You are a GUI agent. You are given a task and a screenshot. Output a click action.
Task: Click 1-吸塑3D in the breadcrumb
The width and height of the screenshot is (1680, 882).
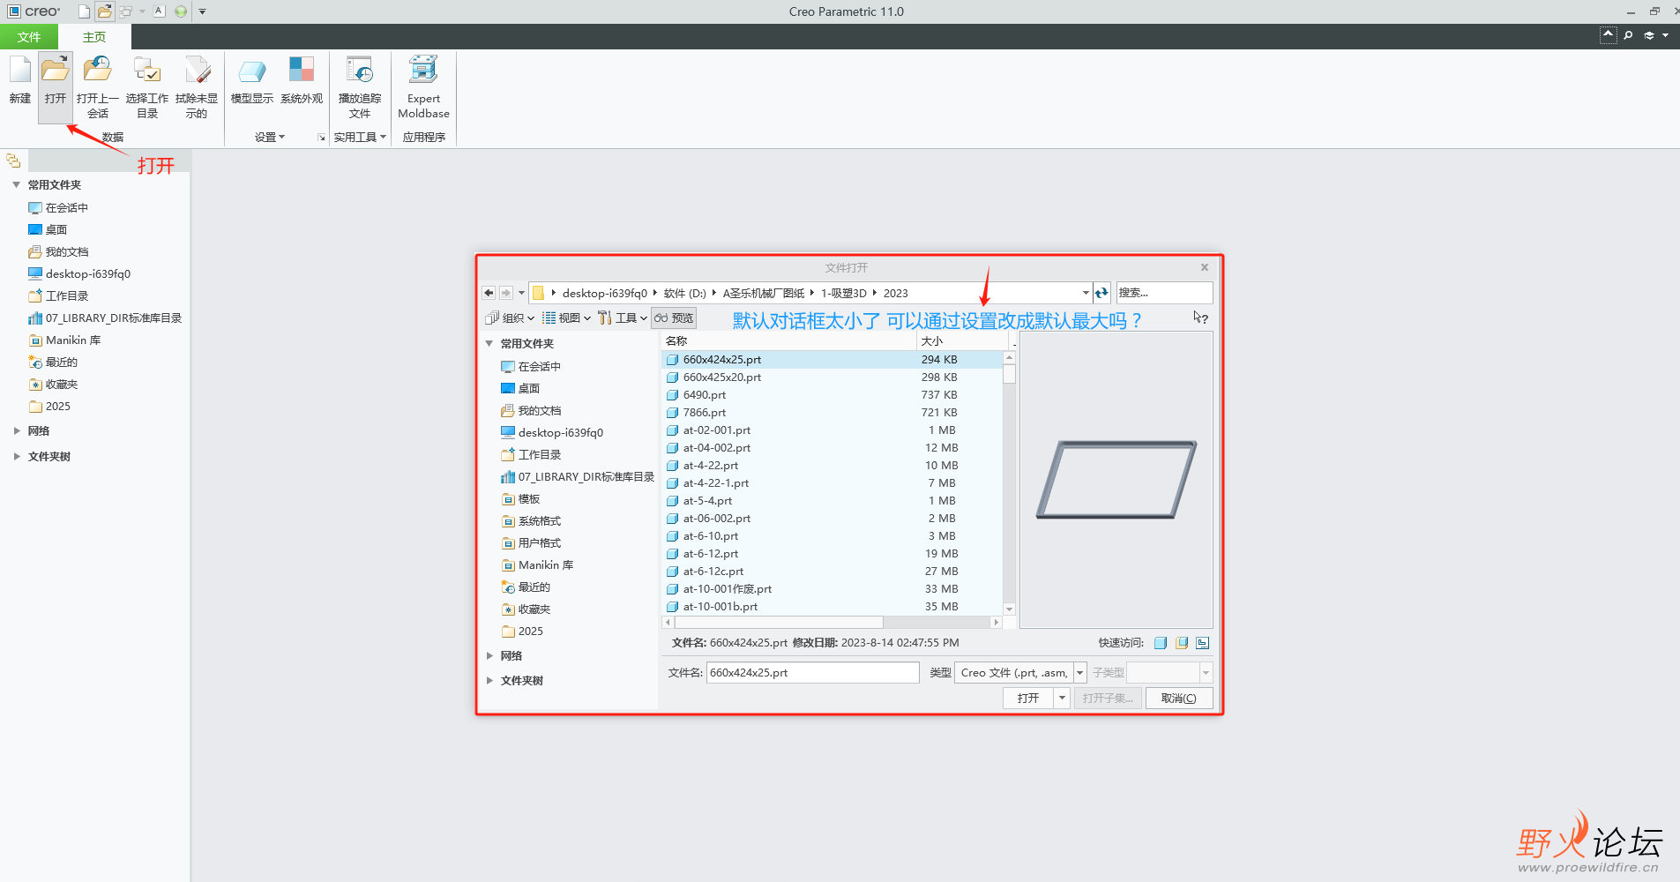[x=844, y=294]
